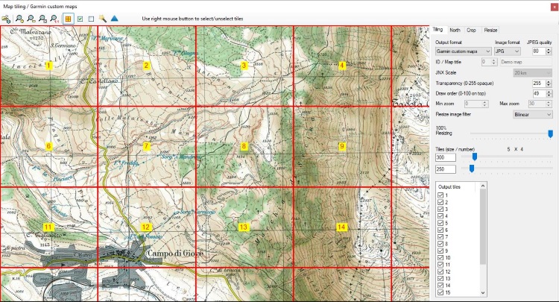Open the Crop tab
Viewport: 559px width, 302px height.
pyautogui.click(x=471, y=30)
